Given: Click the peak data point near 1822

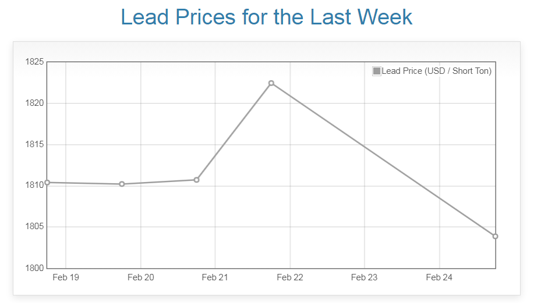Looking at the screenshot, I should [271, 83].
